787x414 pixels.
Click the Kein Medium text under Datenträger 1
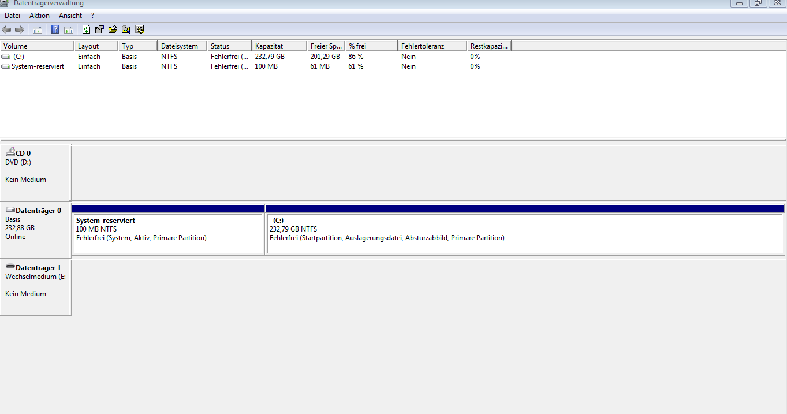[x=25, y=294]
